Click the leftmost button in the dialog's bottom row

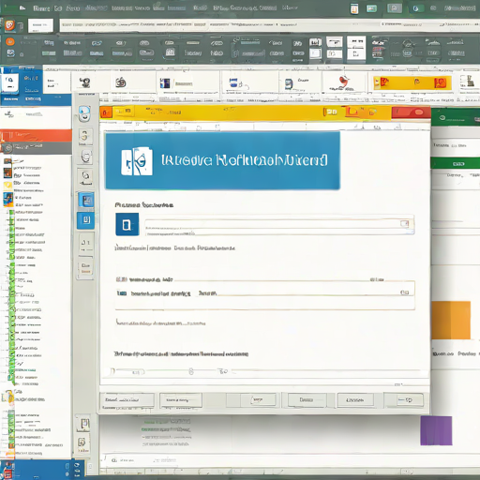click(127, 400)
